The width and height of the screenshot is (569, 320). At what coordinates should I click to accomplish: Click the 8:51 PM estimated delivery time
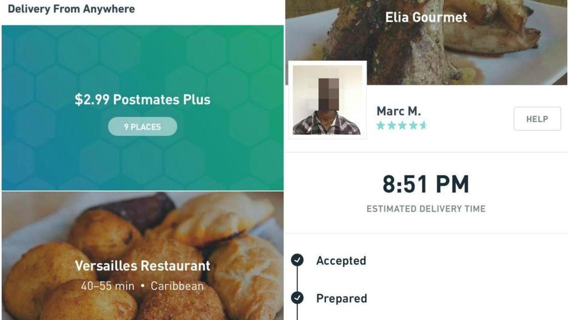pos(426,184)
